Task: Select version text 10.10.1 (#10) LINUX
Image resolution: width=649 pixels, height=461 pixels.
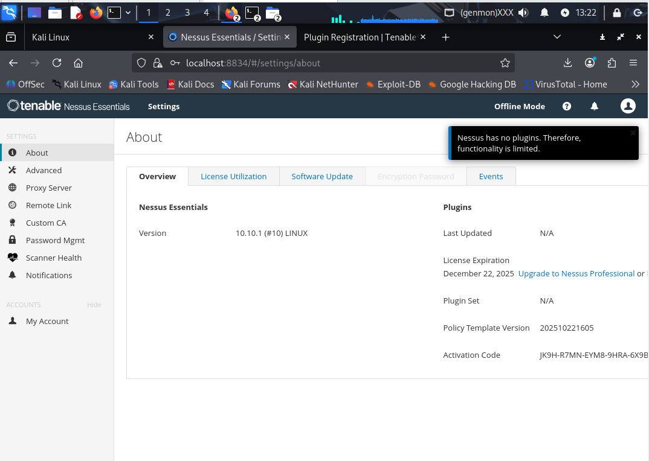Action: [x=271, y=233]
